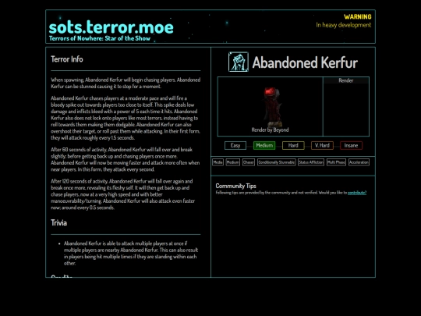
Task: Select the Easy difficulty button
Action: pyautogui.click(x=235, y=145)
